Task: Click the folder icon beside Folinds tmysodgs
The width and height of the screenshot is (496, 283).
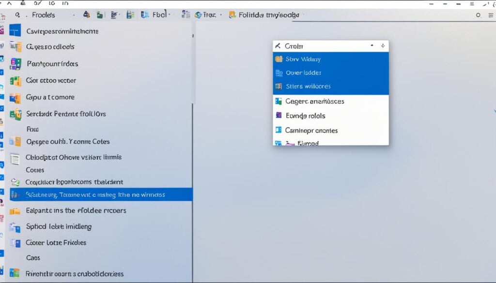Action: coord(232,15)
